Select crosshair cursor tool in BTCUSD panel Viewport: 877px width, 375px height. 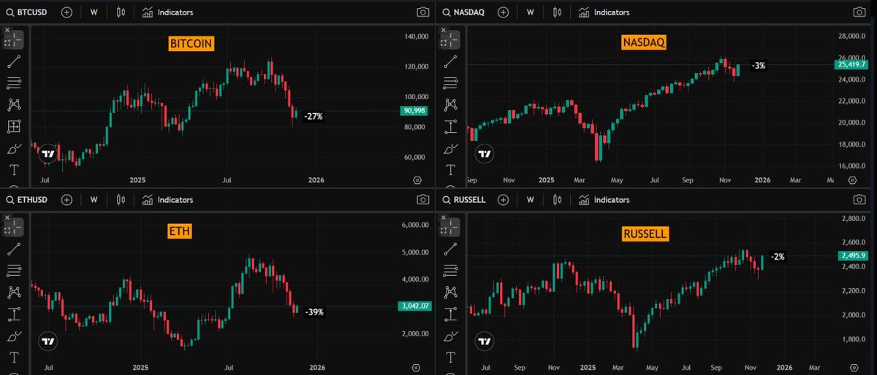pyautogui.click(x=14, y=39)
